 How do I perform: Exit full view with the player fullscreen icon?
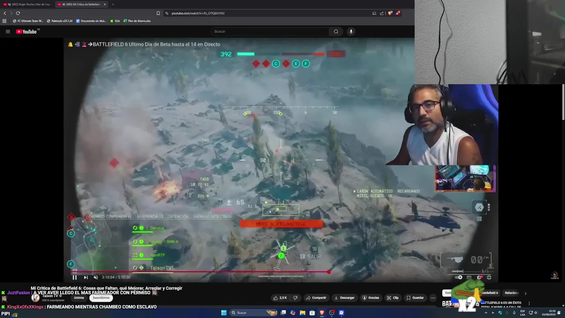point(489,277)
